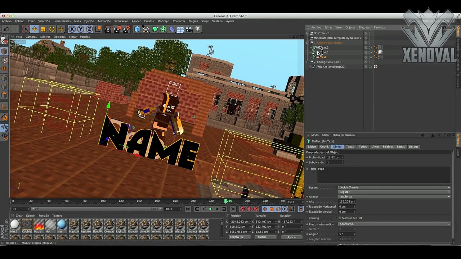Click Render to Picture Viewer icon
461x259 pixels.
(117, 29)
